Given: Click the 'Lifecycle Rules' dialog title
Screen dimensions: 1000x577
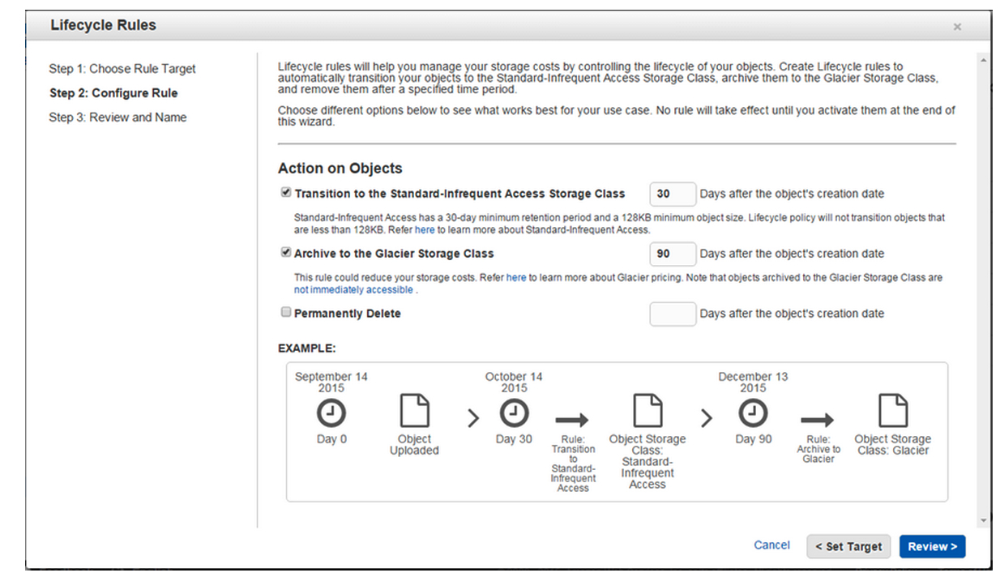Looking at the screenshot, I should point(103,25).
